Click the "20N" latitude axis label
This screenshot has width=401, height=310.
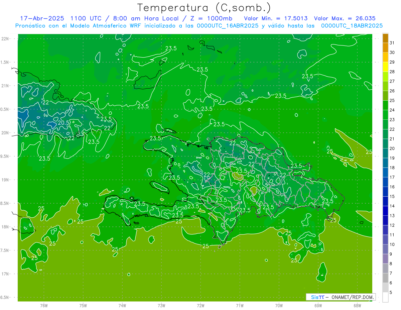pos(5,133)
